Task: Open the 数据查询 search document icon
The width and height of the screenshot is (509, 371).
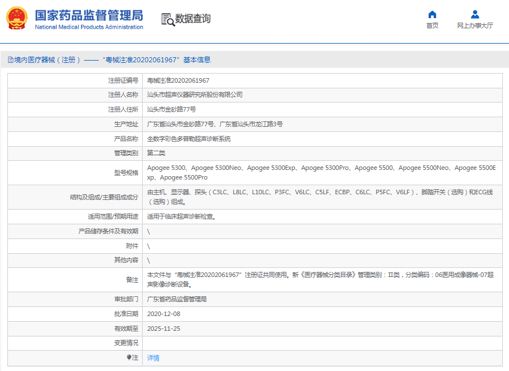Action: pyautogui.click(x=168, y=19)
